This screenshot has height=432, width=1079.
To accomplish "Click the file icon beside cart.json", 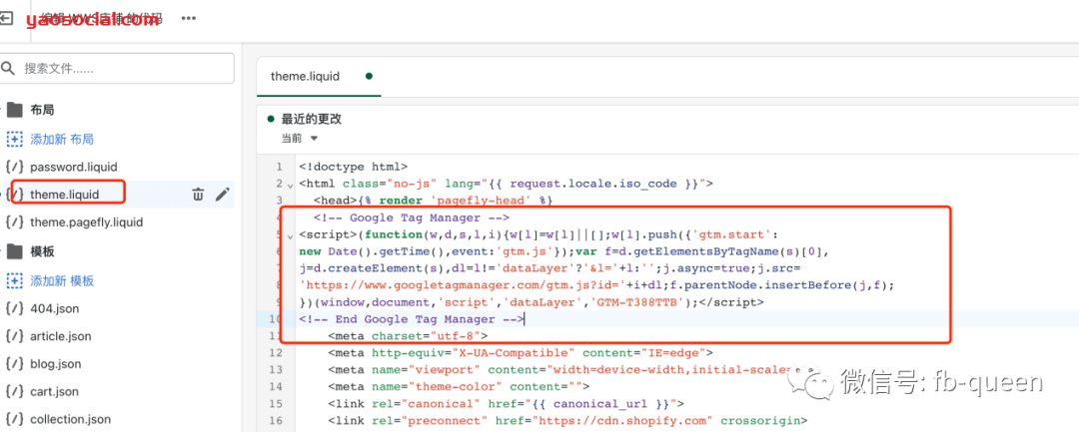I will coord(14,391).
